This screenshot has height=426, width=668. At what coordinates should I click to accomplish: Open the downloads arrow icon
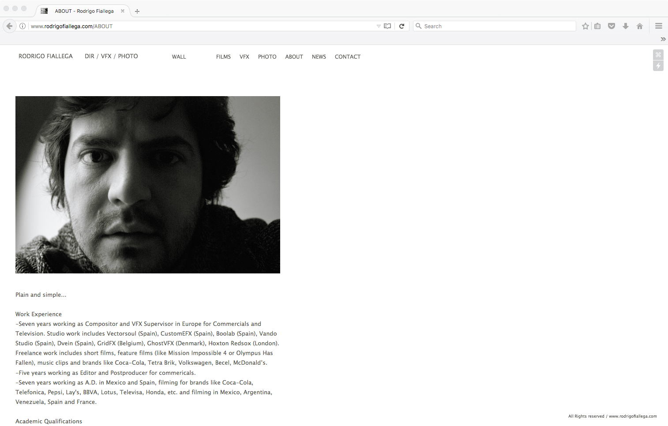(626, 26)
